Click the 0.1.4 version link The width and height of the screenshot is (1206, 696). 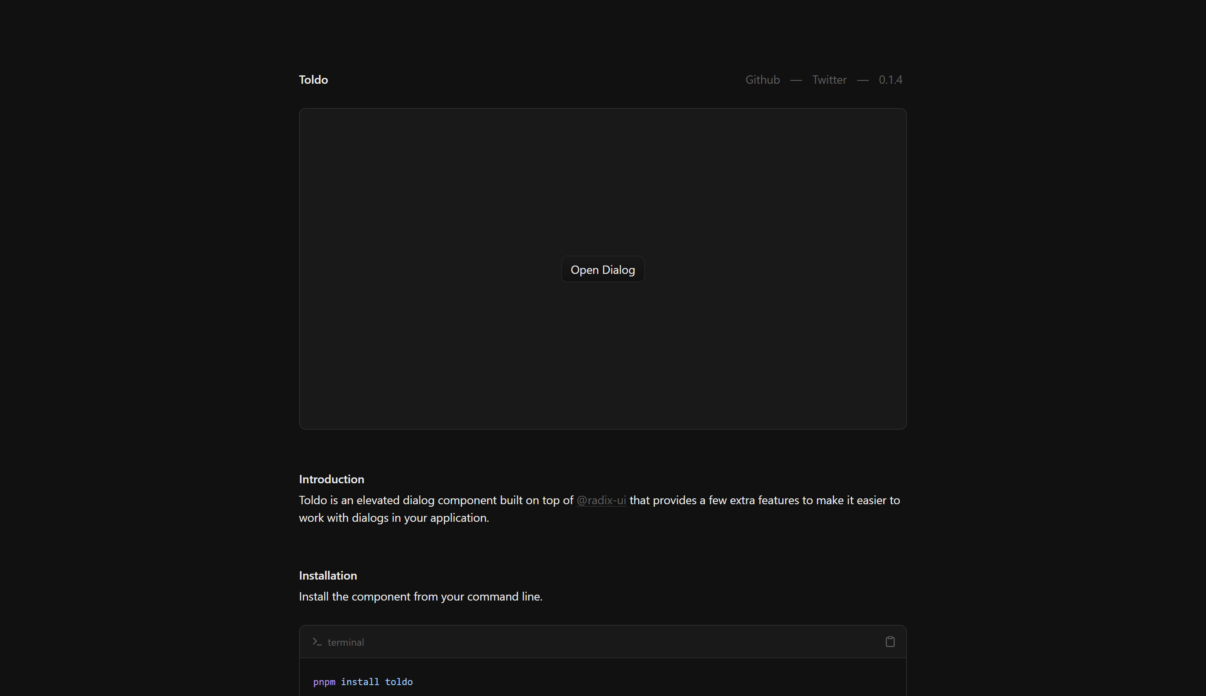(x=890, y=80)
